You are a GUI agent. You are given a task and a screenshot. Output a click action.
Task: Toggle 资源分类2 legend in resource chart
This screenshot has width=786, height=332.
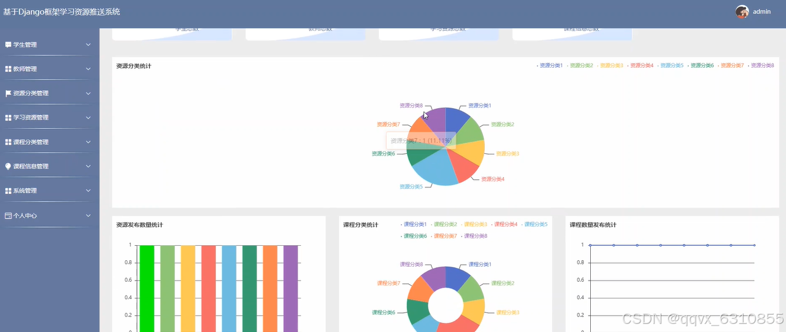click(580, 65)
